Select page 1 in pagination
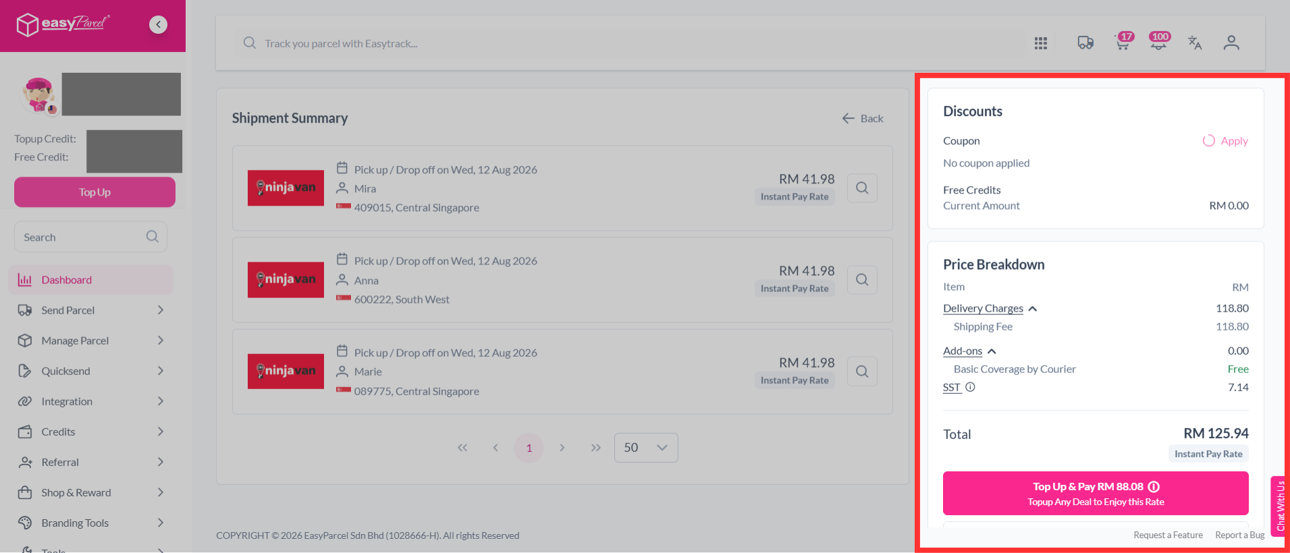1290x553 pixels. 529,448
